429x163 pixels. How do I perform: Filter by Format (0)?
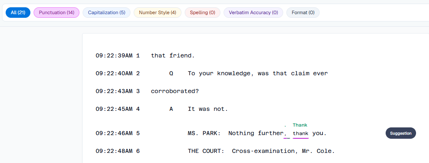(303, 13)
